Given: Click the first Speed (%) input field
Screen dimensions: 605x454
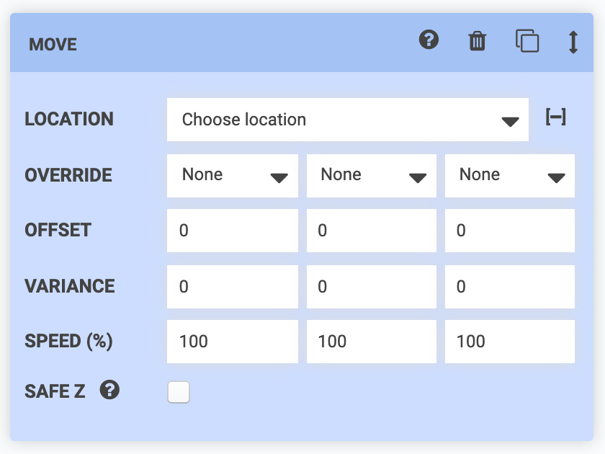Looking at the screenshot, I should [232, 342].
